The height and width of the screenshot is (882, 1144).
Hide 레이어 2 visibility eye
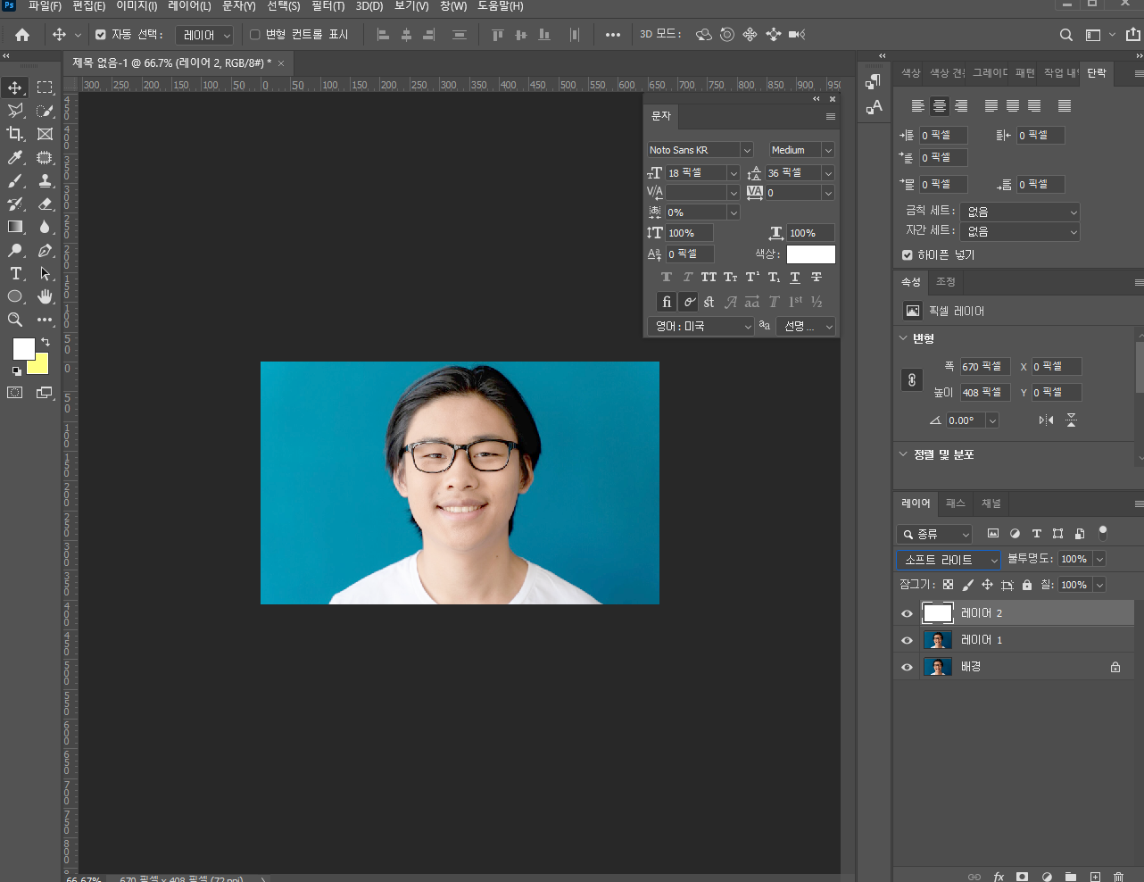coord(908,613)
